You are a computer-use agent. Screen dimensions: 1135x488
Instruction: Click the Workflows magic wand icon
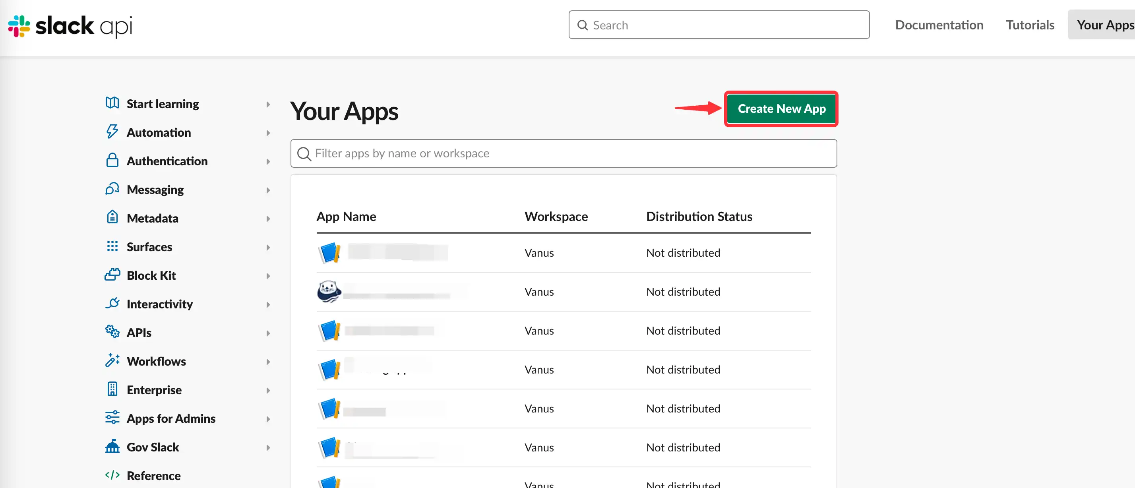point(112,360)
